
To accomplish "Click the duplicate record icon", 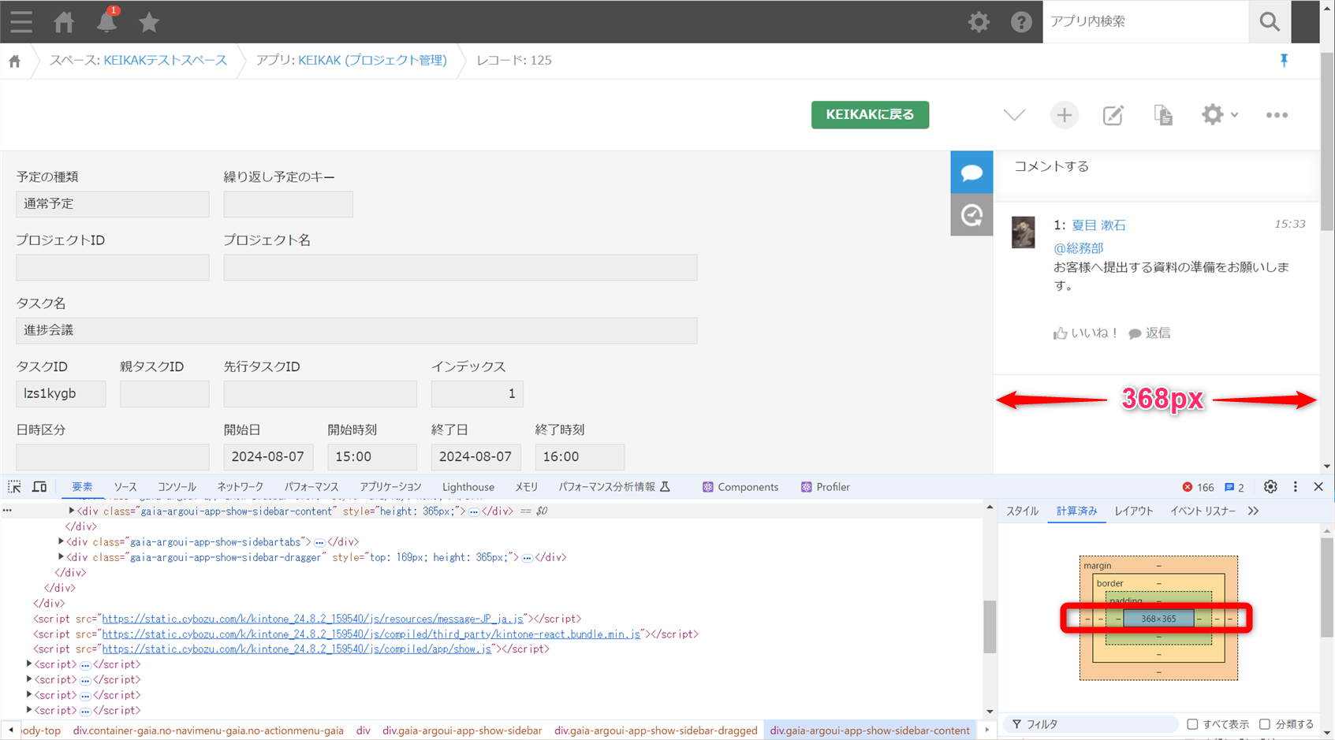I will coord(1162,115).
